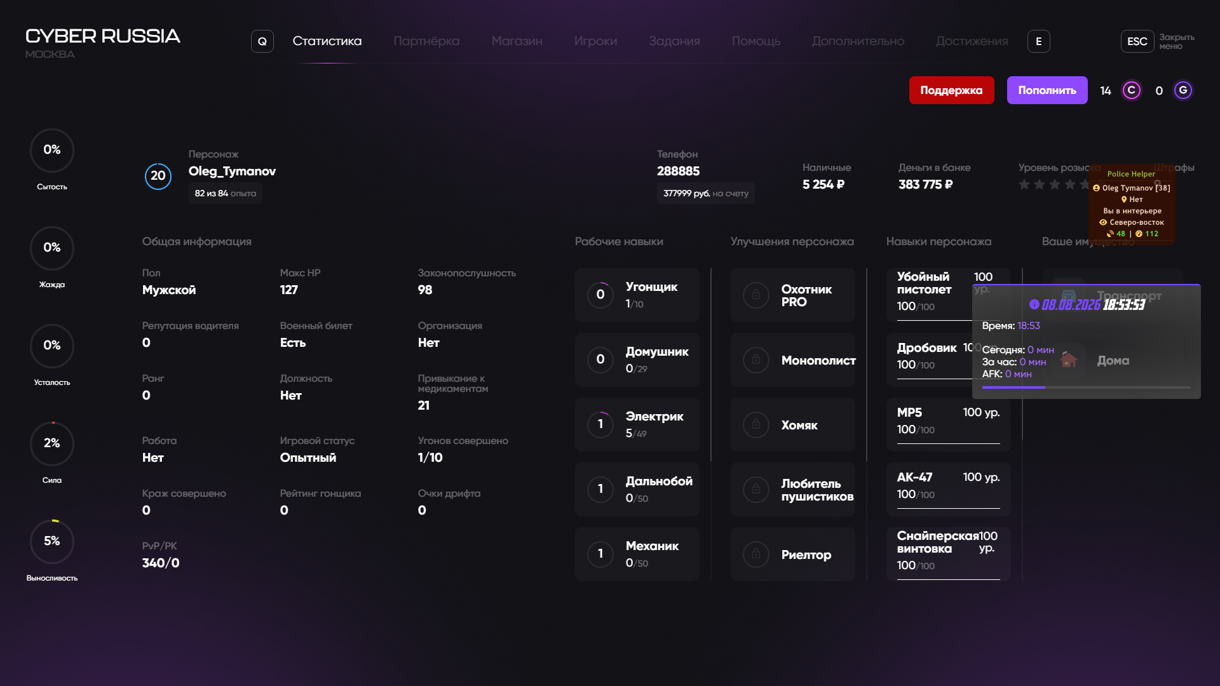The width and height of the screenshot is (1220, 686).
Task: Click the eye icon beside Северо-восток
Action: point(1103,222)
